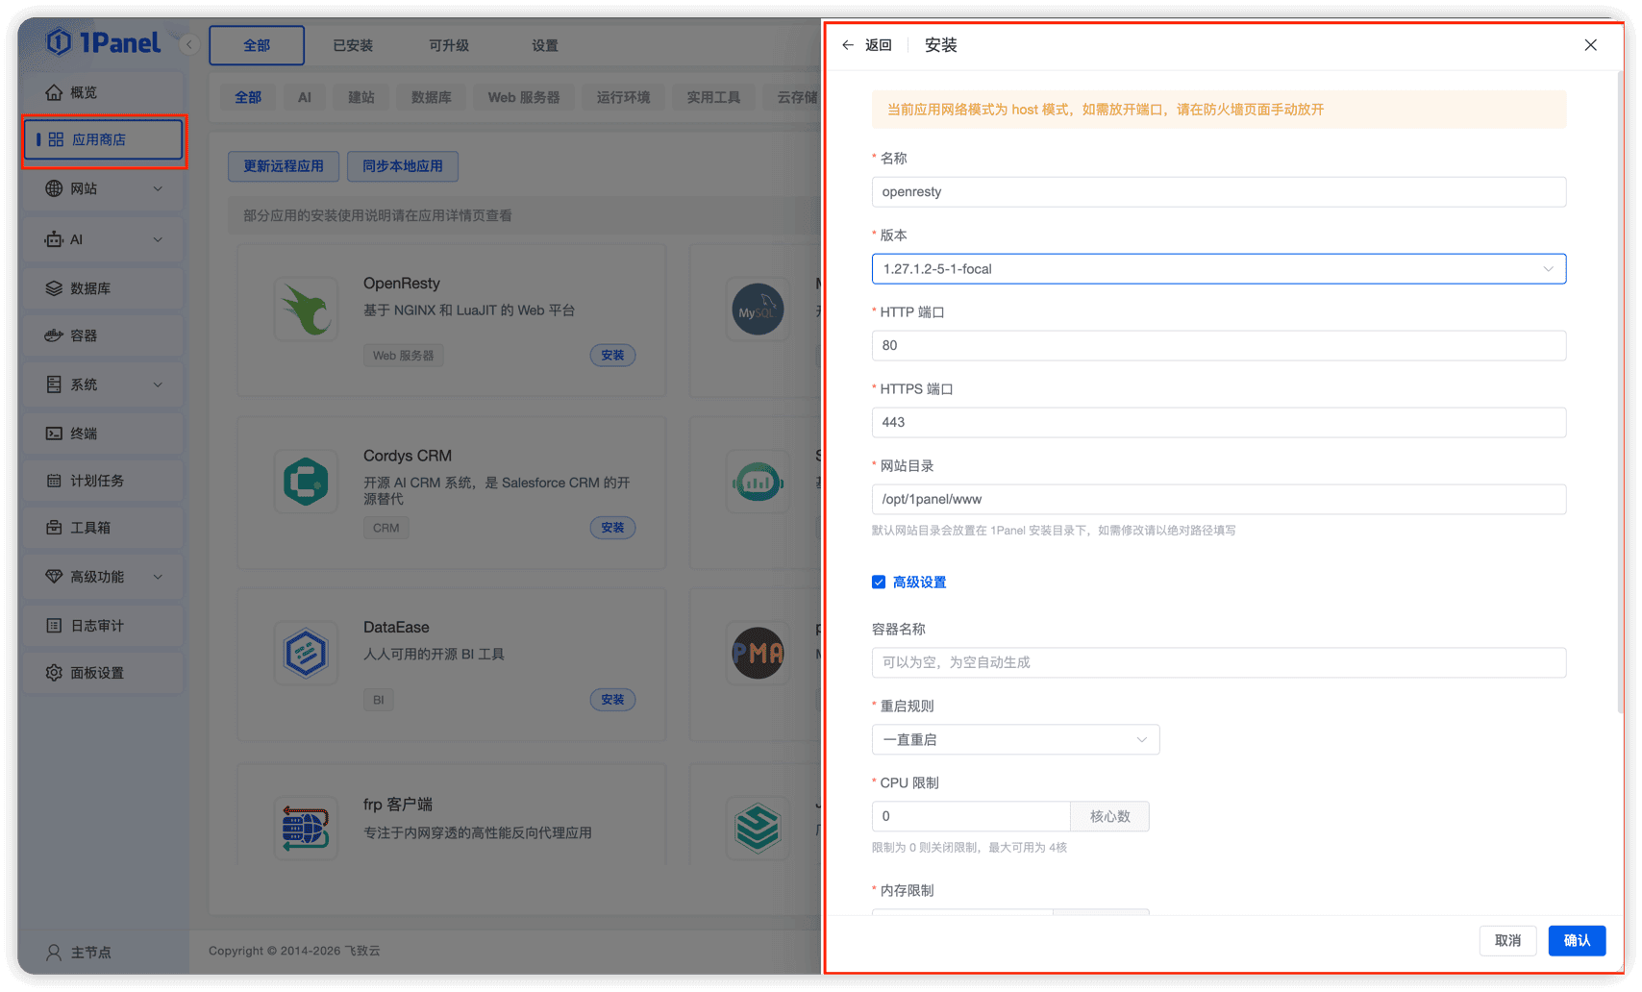Click the 1Panel logo
This screenshot has width=1642, height=992.
(104, 42)
